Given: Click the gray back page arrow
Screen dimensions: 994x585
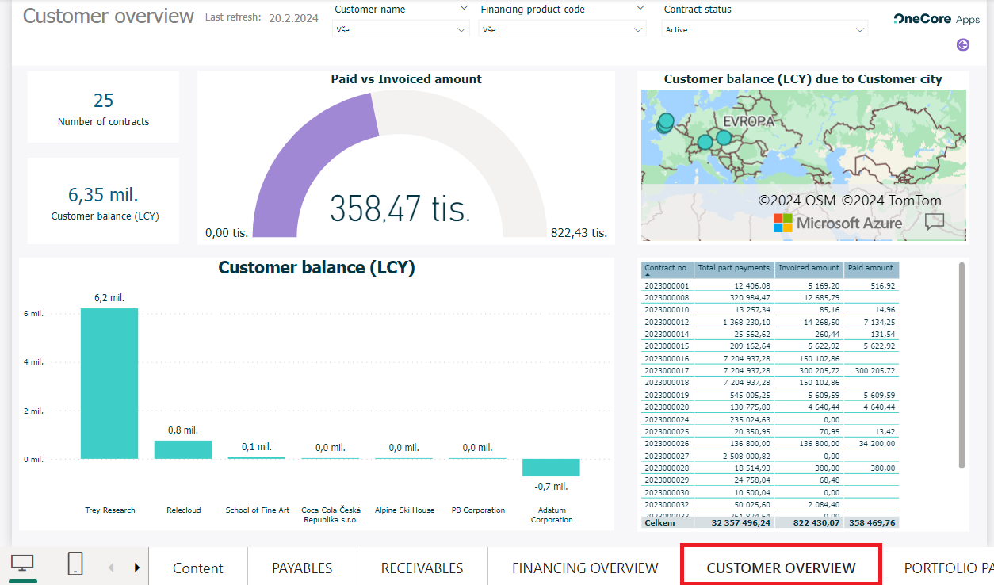Looking at the screenshot, I should click(x=112, y=567).
